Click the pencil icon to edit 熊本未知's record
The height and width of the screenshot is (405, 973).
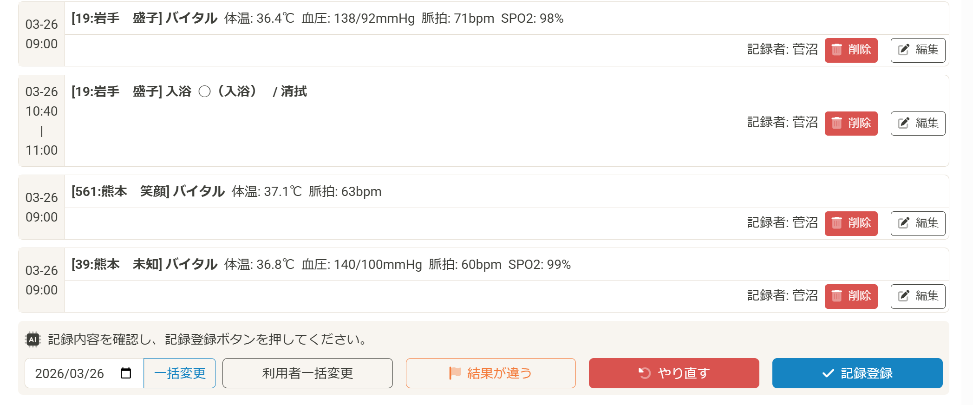pos(903,296)
